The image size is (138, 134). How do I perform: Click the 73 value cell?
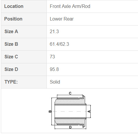tap(92, 57)
